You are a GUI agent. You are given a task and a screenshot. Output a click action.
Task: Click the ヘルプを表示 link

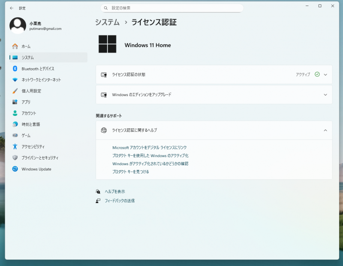coord(115,192)
